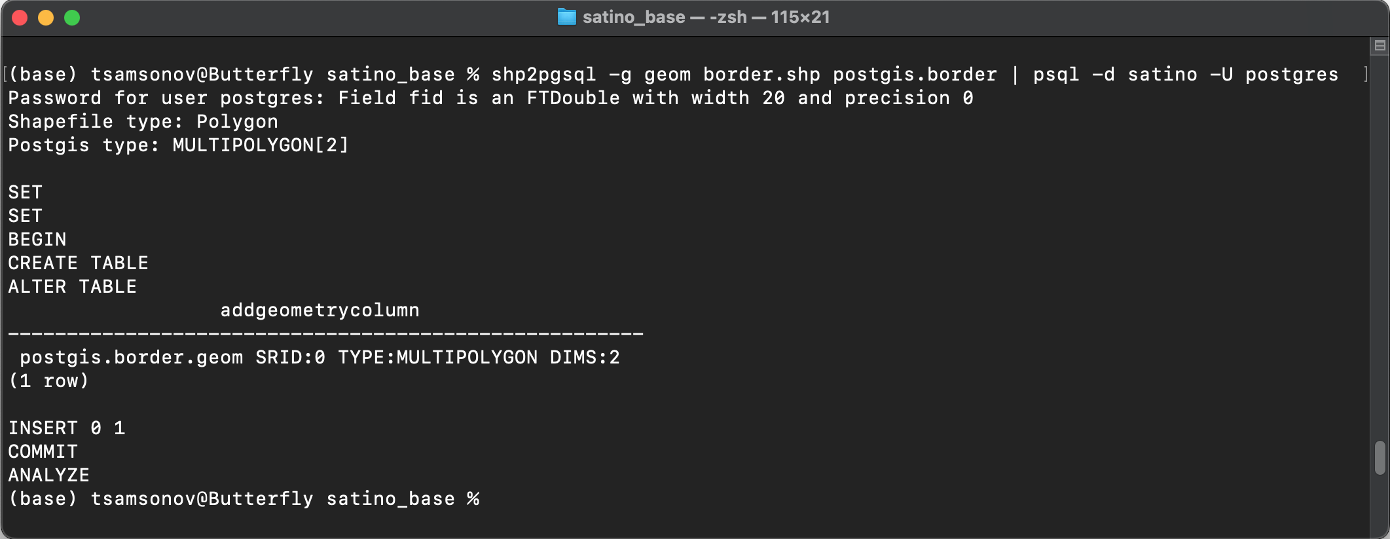Click the folder proxy icon in title bar
The height and width of the screenshot is (539, 1390).
click(566, 17)
